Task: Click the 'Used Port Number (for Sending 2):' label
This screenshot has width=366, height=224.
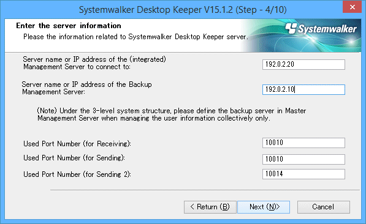Action: click(77, 174)
